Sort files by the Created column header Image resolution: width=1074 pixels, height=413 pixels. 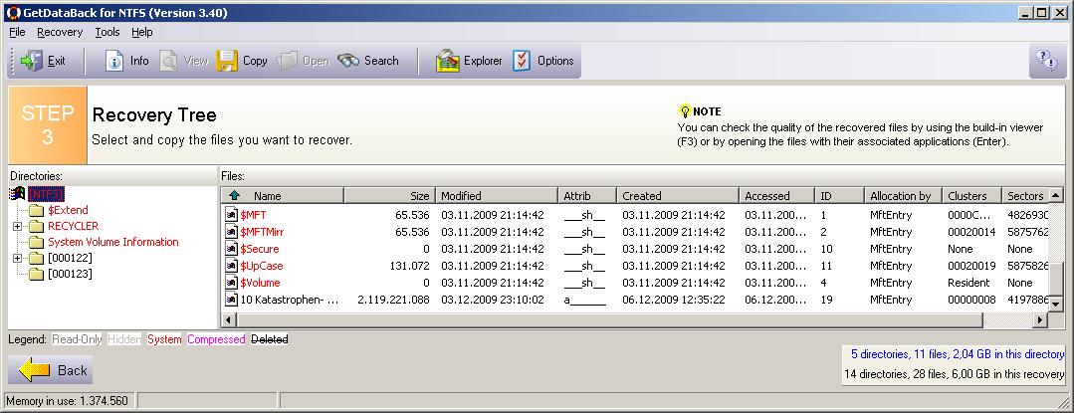coord(678,196)
